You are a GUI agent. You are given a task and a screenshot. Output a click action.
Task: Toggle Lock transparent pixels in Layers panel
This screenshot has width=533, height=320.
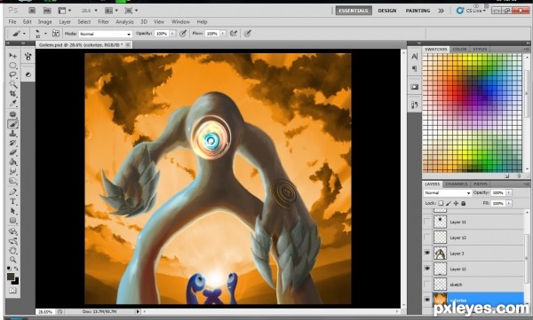(x=441, y=203)
